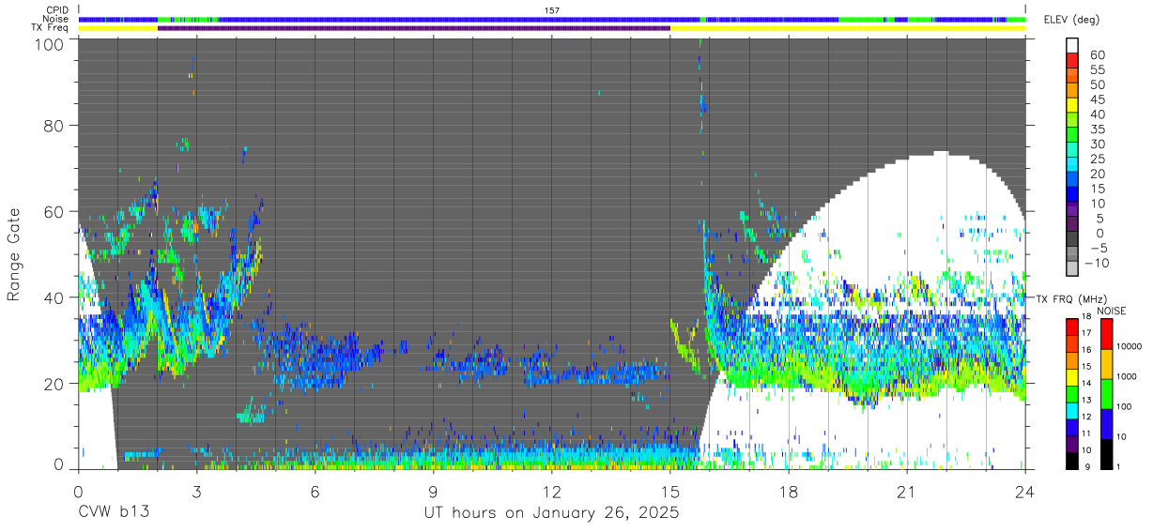Click the NOISE legend title
Screen dimensions: 1153x532
[x=1112, y=311]
